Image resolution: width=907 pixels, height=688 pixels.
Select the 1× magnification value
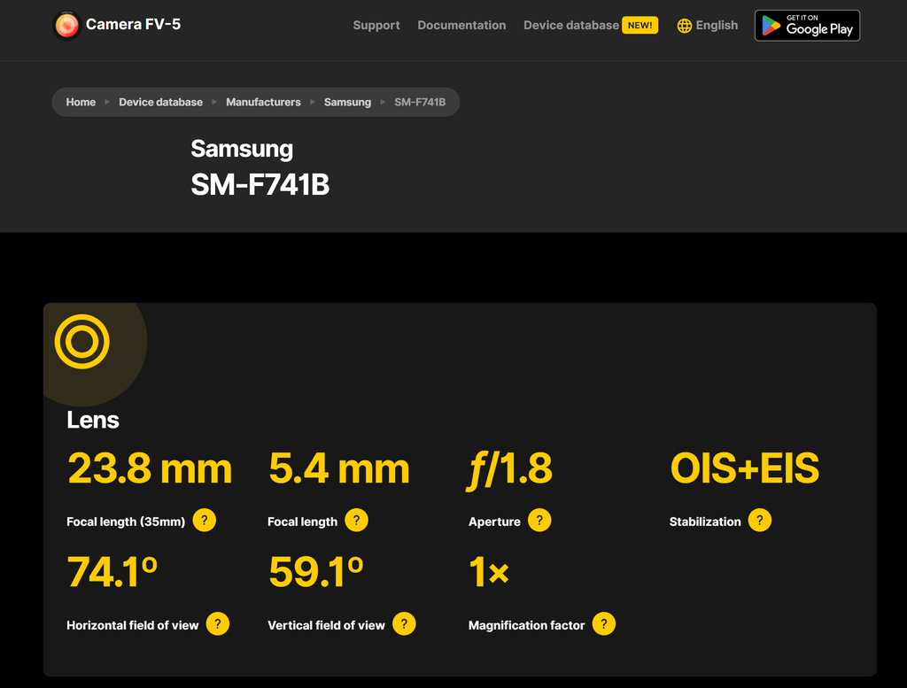[489, 572]
